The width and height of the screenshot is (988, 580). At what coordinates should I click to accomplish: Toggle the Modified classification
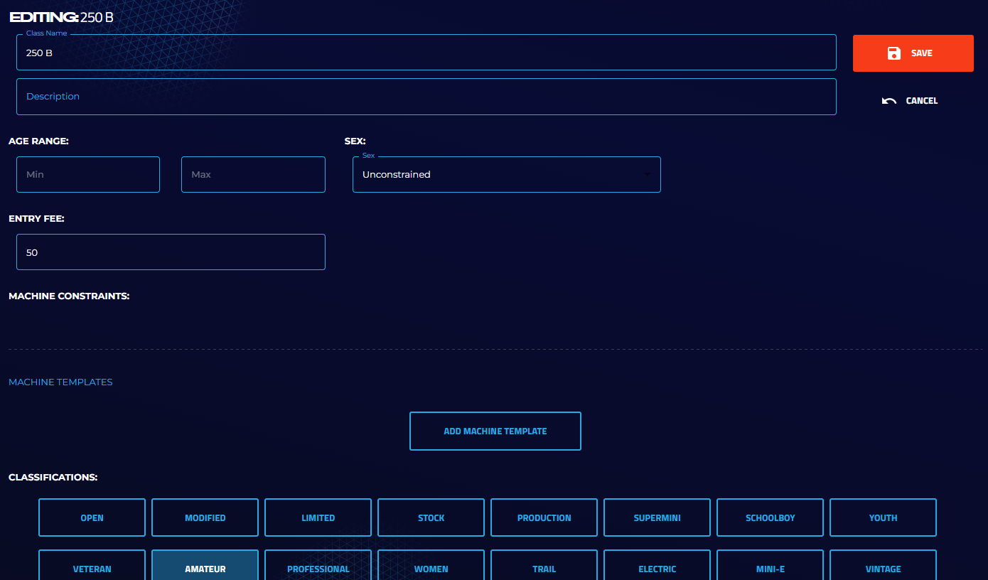click(x=205, y=517)
